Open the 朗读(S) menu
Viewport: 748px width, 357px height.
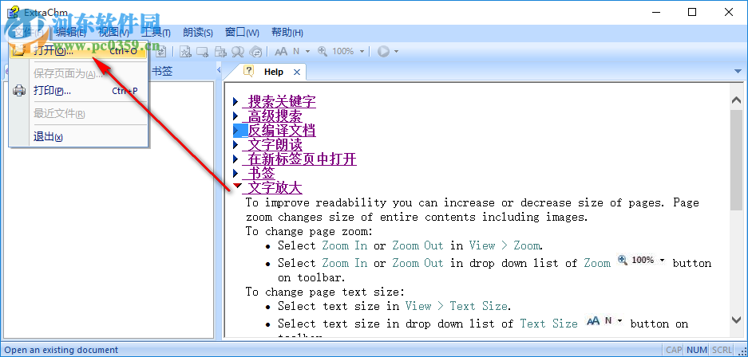point(197,33)
